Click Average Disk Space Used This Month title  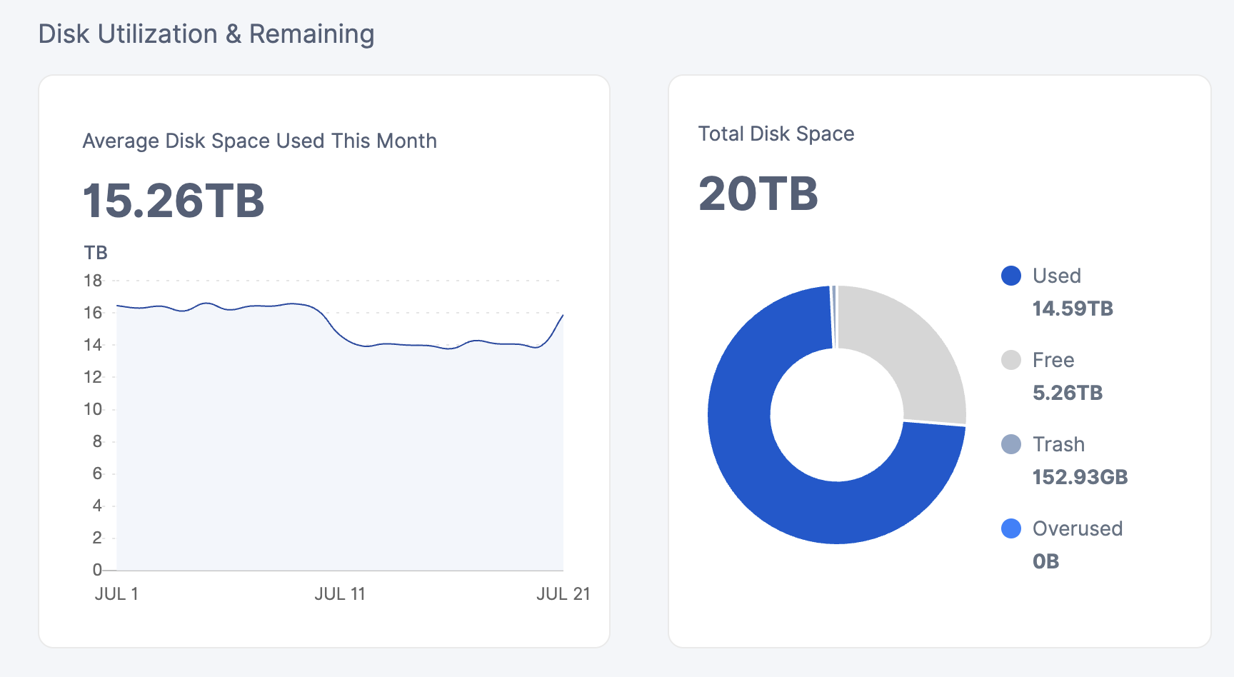[259, 141]
